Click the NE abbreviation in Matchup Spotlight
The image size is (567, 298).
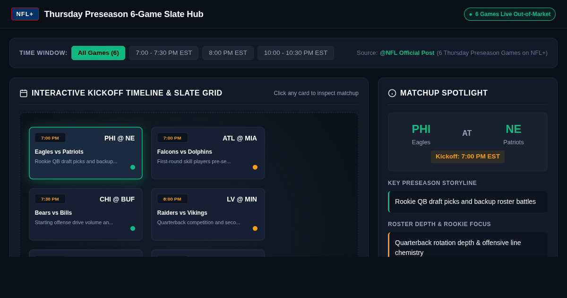(x=514, y=129)
